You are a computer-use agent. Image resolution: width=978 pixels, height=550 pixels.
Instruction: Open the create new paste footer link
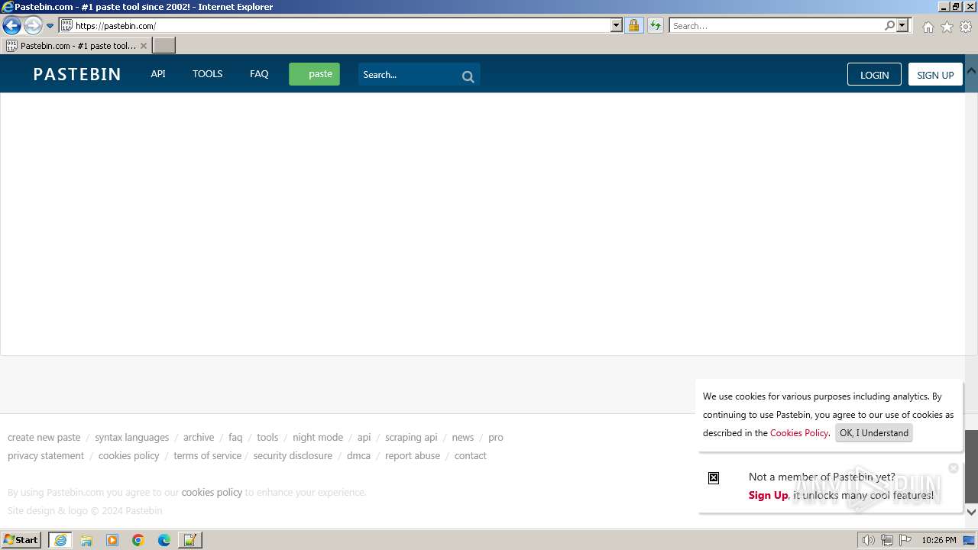tap(44, 438)
